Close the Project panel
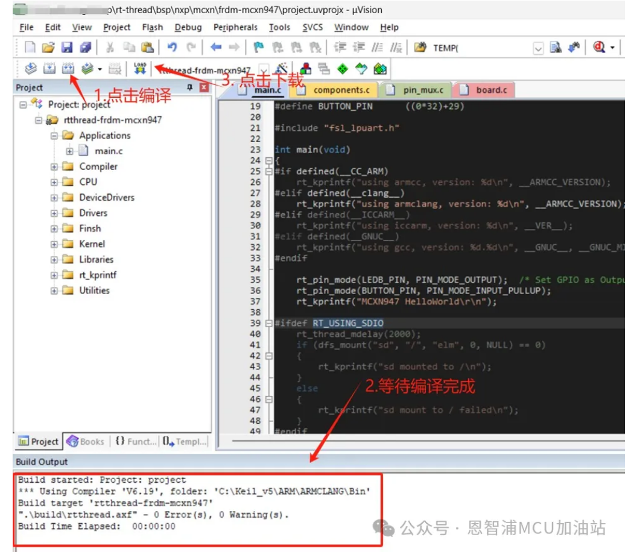The height and width of the screenshot is (552, 634). coord(204,87)
